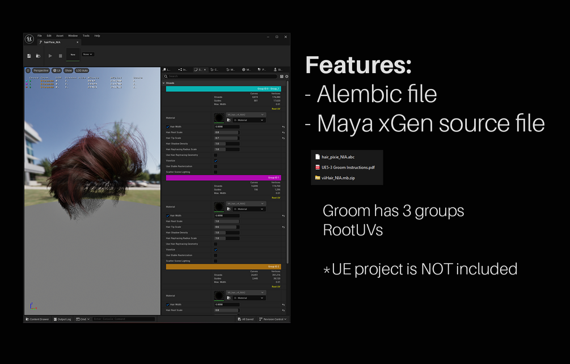Collapse the Strands section

pos(163,83)
